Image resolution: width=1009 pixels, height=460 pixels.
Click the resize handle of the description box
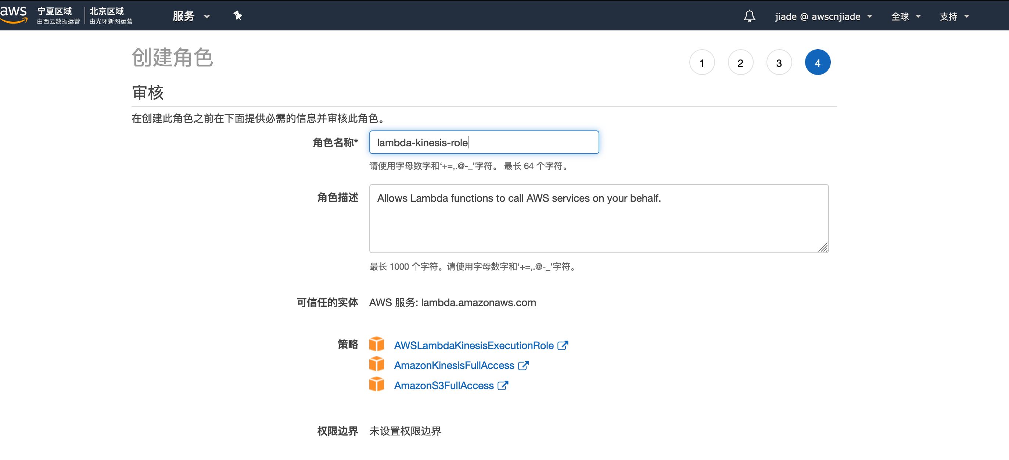pos(823,247)
